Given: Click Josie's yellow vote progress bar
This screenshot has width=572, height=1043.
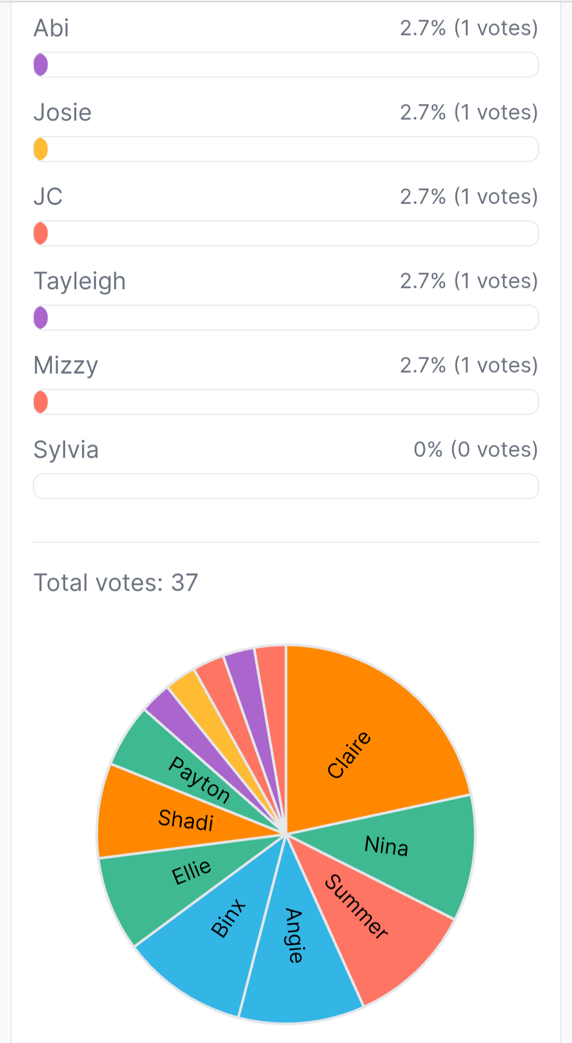Looking at the screenshot, I should click(286, 149).
